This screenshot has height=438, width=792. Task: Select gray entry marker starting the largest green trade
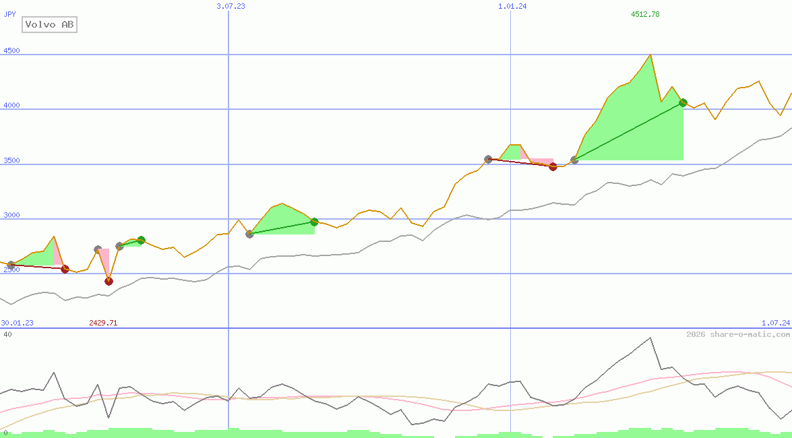coord(574,160)
